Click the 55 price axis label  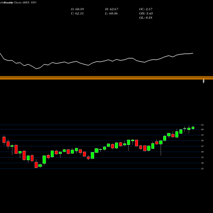pos(202,135)
